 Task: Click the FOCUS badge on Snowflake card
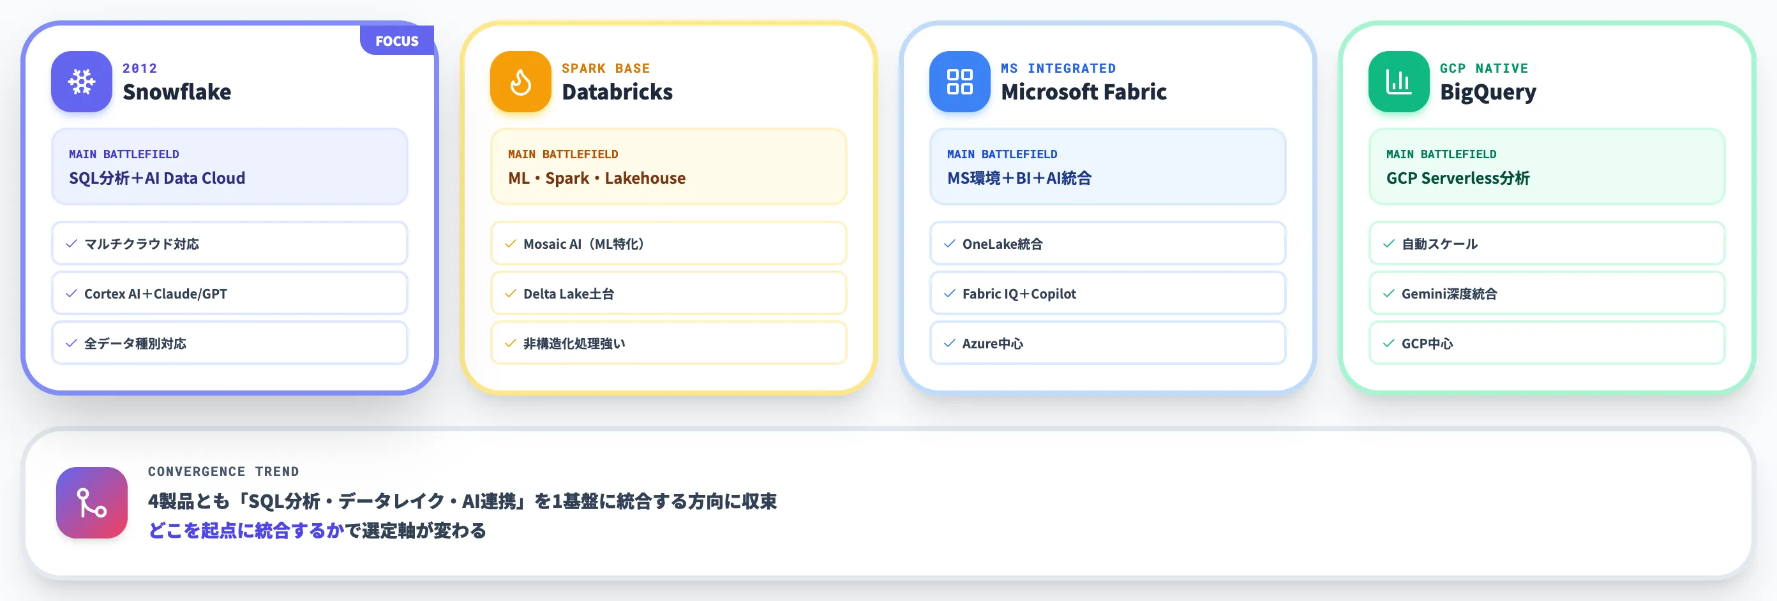point(396,41)
